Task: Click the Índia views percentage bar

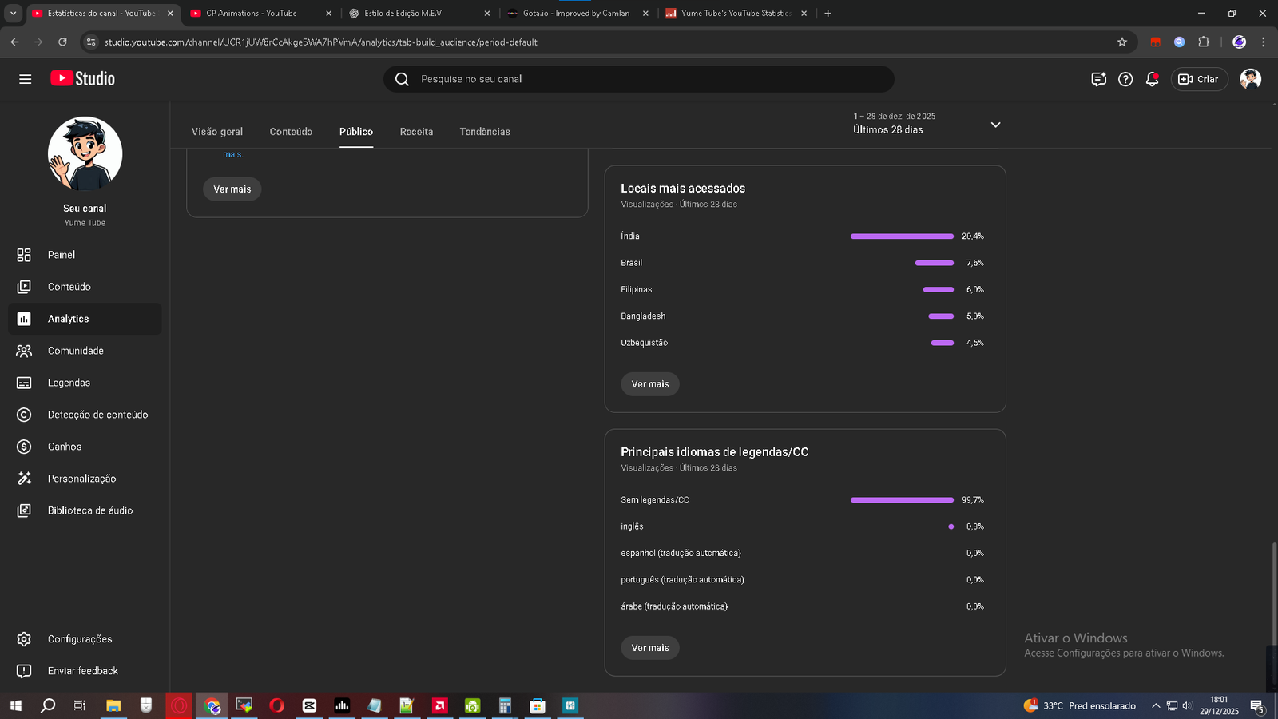Action: pyautogui.click(x=902, y=236)
